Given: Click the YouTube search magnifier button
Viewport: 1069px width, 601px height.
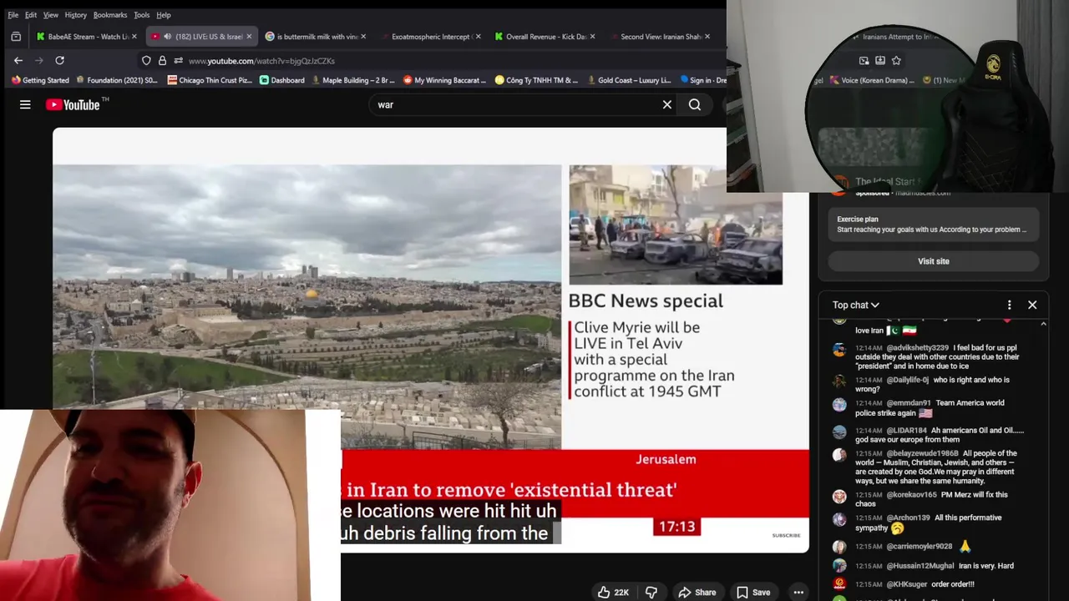Looking at the screenshot, I should [x=695, y=104].
